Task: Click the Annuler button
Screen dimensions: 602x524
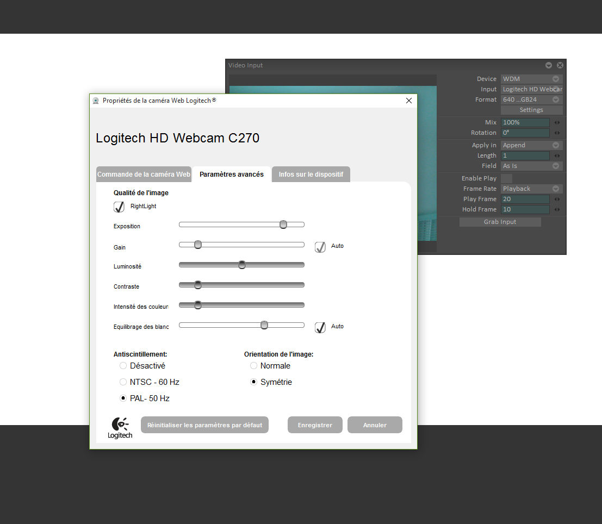Action: [375, 425]
